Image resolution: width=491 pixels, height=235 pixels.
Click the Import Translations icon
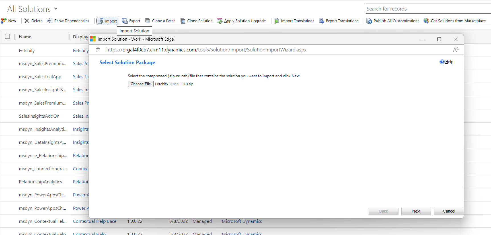(277, 21)
